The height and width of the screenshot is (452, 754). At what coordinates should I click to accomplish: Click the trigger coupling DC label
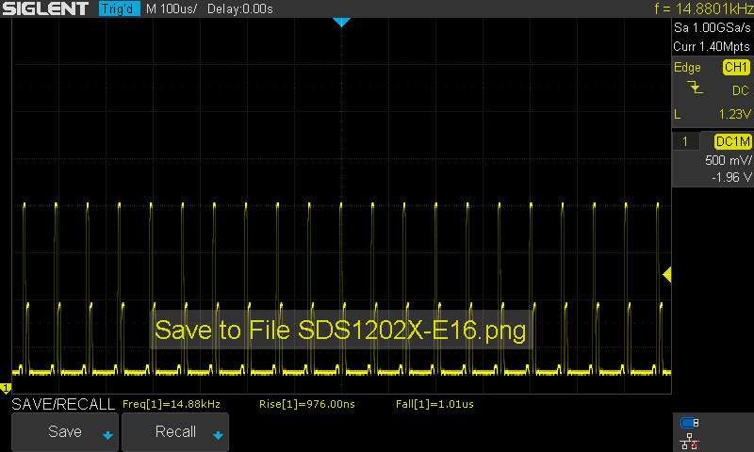tap(741, 90)
